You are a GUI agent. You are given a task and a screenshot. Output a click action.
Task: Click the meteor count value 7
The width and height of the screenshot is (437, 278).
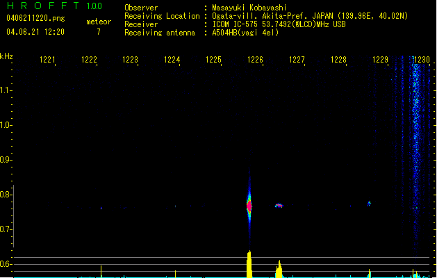click(98, 32)
